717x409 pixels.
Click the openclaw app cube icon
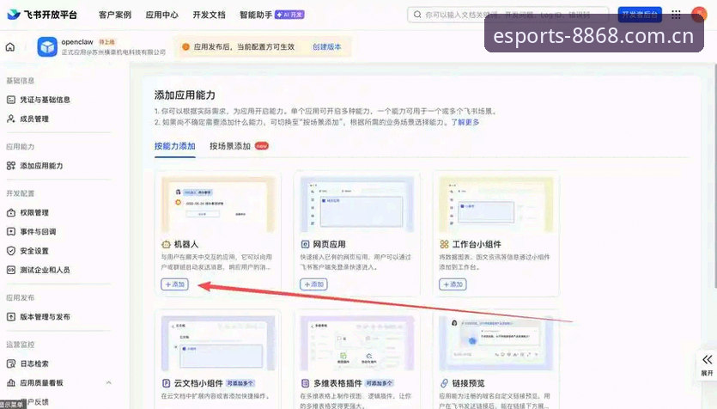(47, 46)
